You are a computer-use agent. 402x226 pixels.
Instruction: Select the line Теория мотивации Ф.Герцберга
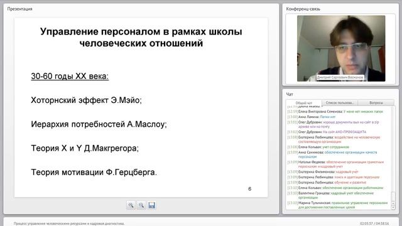[x=94, y=172]
